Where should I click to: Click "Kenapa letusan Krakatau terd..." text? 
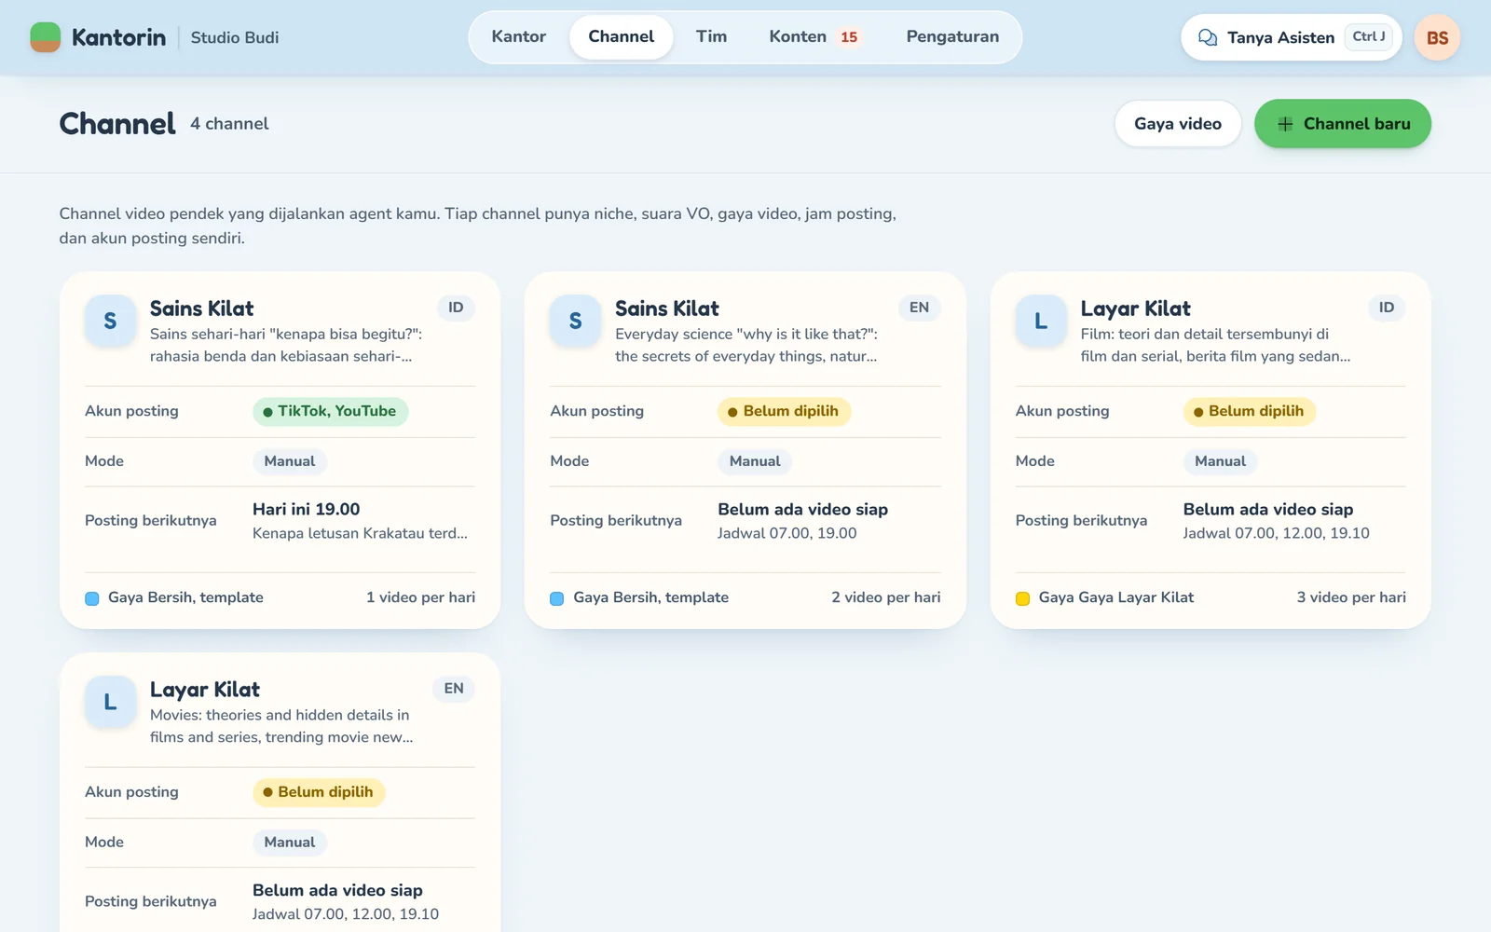pos(360,533)
